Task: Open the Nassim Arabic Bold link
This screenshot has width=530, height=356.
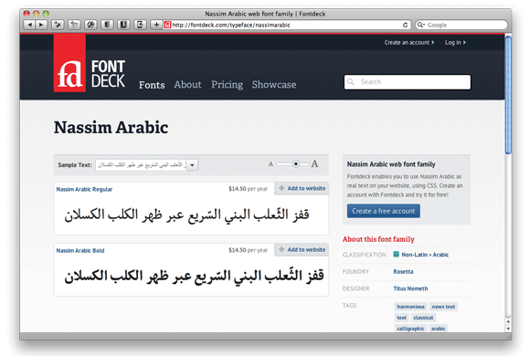Action: pyautogui.click(x=80, y=251)
